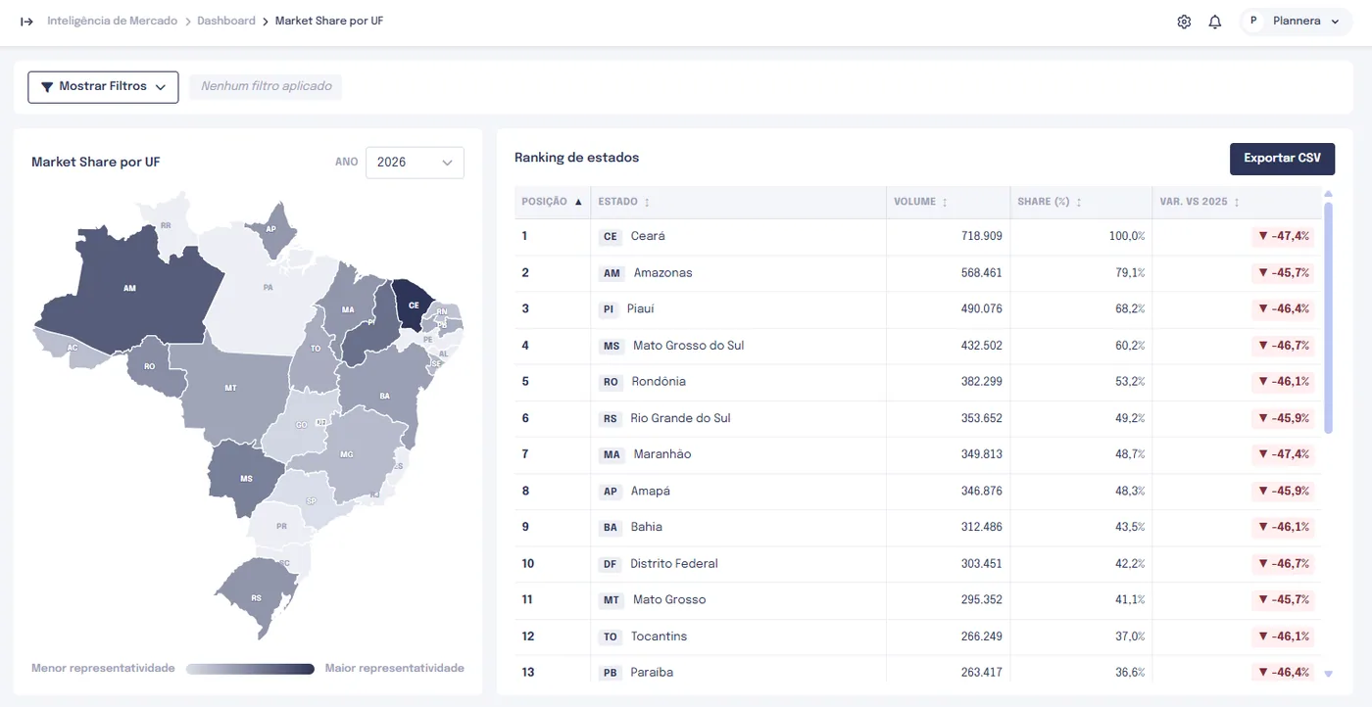Expand the Mostrar Filtros panel
1372x707 pixels.
click(103, 87)
